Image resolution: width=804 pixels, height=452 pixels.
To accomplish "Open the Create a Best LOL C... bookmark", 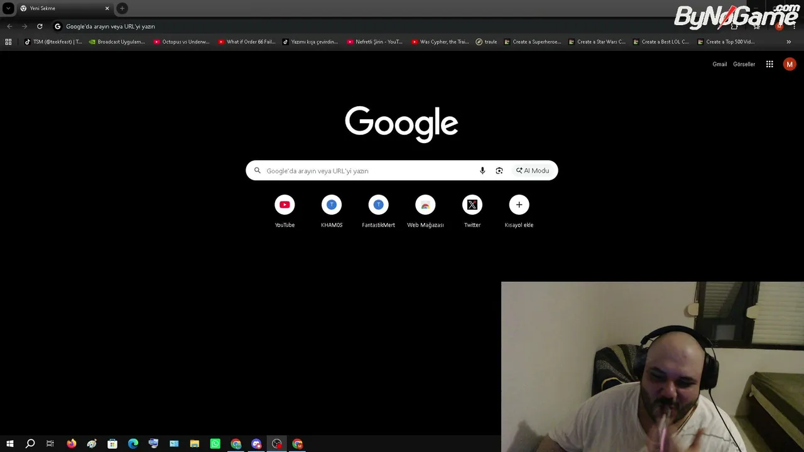I will pyautogui.click(x=661, y=42).
